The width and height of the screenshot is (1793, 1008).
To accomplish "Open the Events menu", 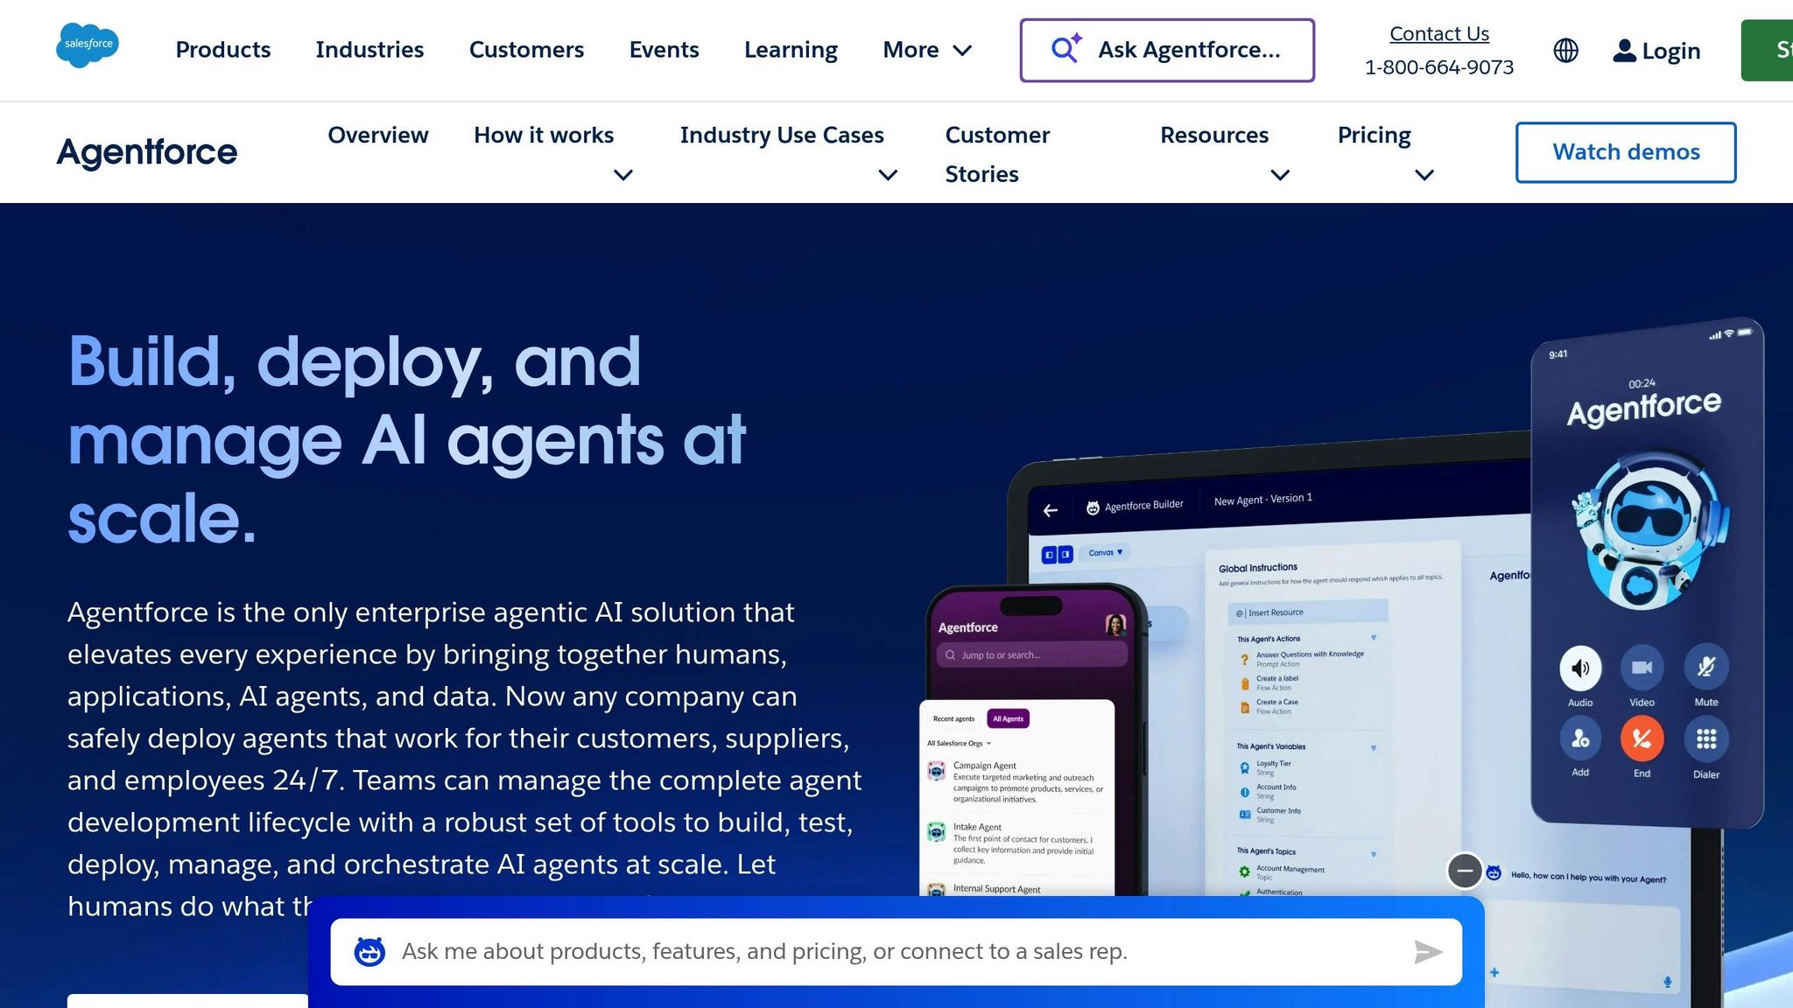I will pos(664,50).
